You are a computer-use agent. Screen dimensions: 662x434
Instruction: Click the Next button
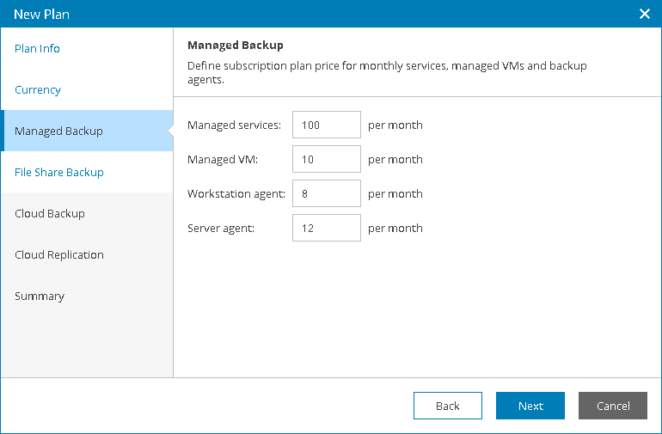pos(530,406)
